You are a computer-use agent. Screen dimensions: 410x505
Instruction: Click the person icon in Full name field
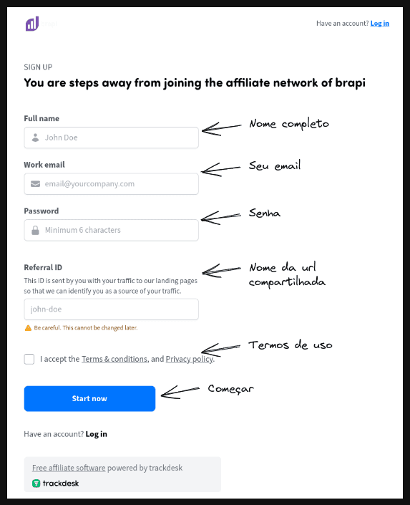pos(35,138)
